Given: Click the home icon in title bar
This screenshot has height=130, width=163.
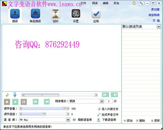Looking at the screenshot, I should pyautogui.click(x=134, y=3).
